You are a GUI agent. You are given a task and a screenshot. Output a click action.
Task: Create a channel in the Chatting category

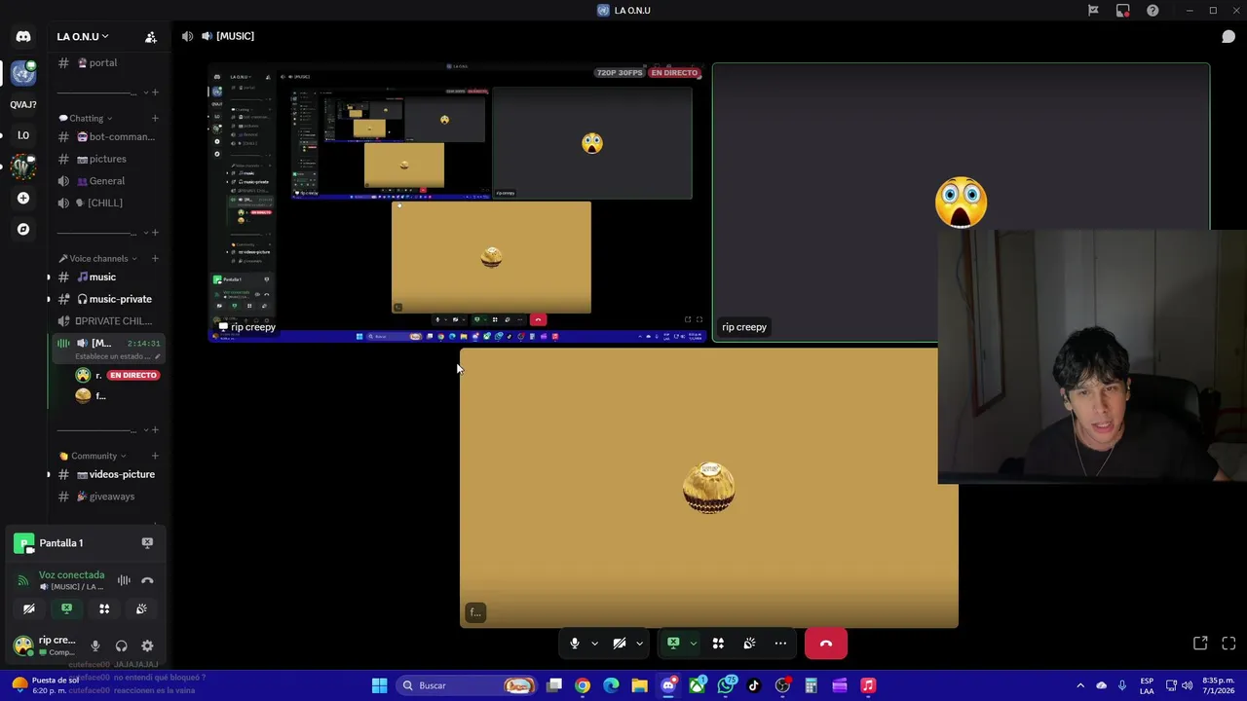point(155,119)
